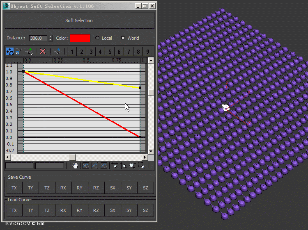Click the Distance spinner arrows
This screenshot has width=308, height=230.
coord(51,38)
